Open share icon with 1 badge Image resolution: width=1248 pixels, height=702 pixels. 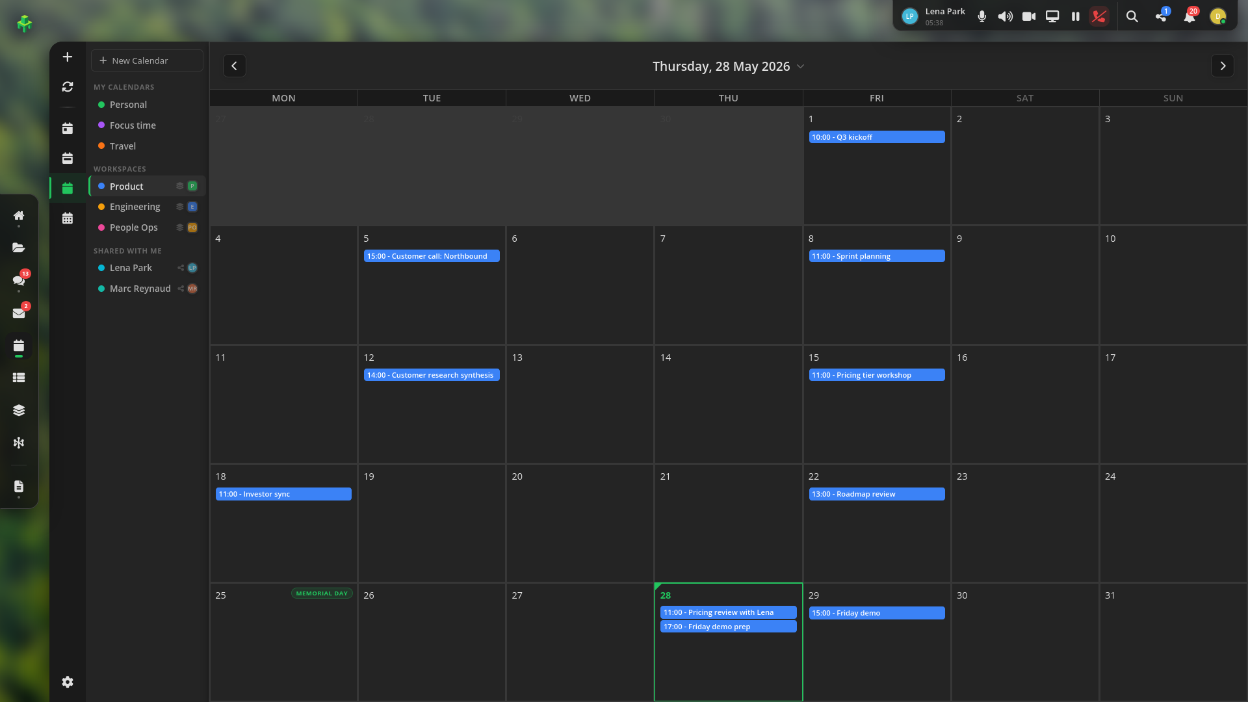(x=1162, y=16)
